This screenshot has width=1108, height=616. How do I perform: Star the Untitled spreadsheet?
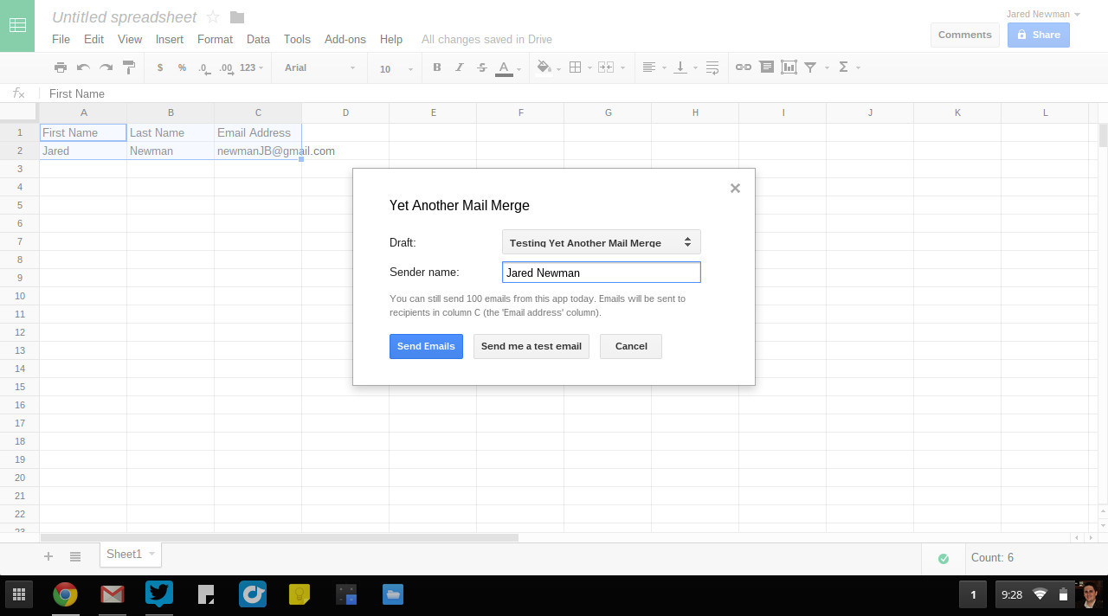coord(213,17)
